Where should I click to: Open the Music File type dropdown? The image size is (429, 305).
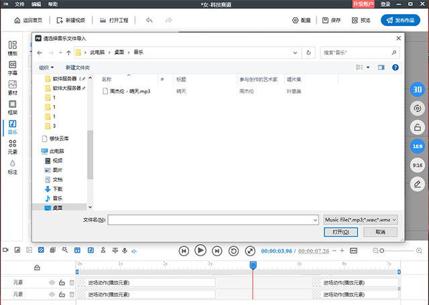coord(361,219)
